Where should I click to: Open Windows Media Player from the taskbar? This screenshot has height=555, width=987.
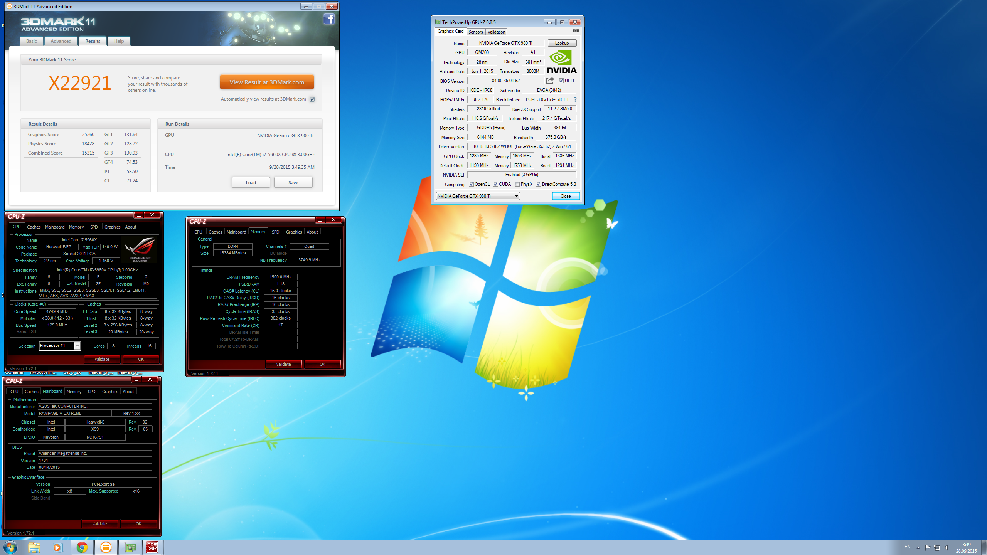(57, 547)
